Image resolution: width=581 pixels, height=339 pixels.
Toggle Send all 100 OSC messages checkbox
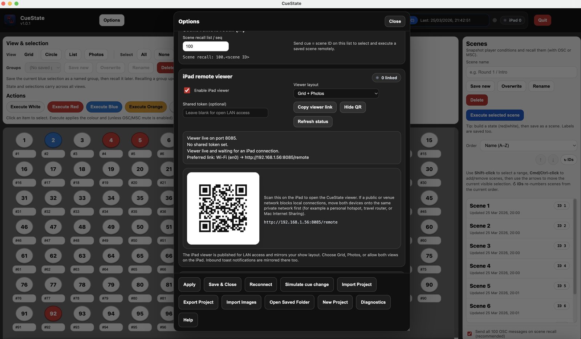click(470, 334)
